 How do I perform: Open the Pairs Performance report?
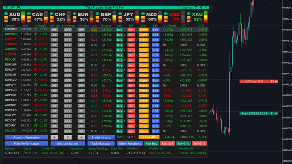[26, 143]
